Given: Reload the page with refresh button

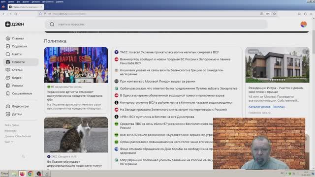Looking at the screenshot, I should tap(16, 14).
